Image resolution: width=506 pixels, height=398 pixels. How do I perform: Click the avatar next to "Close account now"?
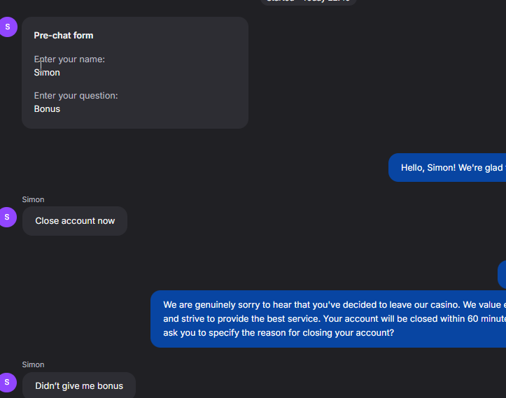(8, 217)
